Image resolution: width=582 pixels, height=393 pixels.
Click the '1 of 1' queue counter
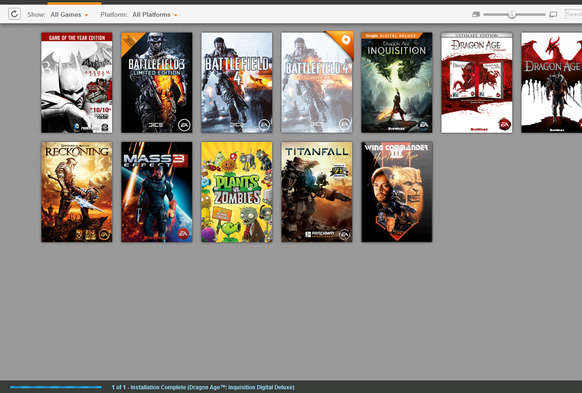point(119,387)
